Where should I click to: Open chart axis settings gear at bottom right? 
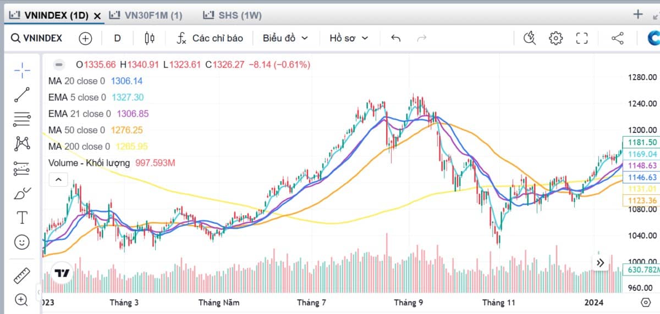646,302
